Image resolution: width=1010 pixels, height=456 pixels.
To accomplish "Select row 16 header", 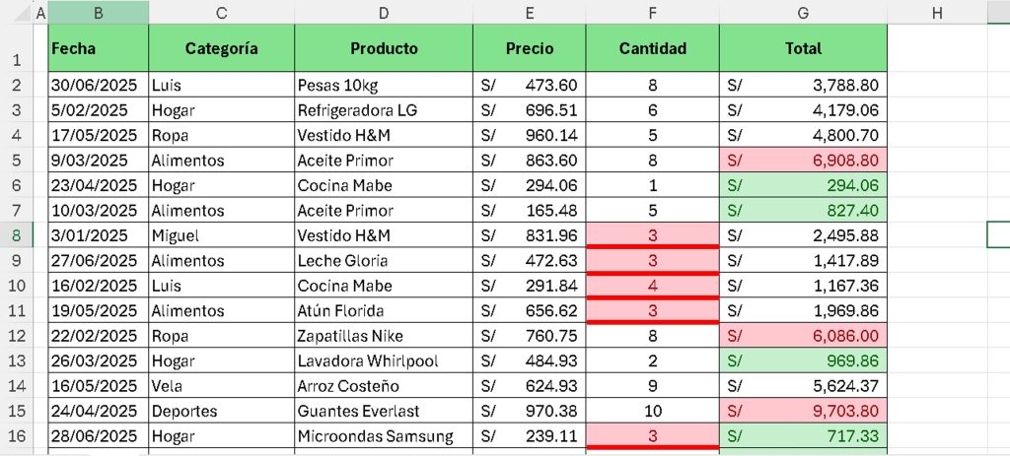I will pos(16,436).
